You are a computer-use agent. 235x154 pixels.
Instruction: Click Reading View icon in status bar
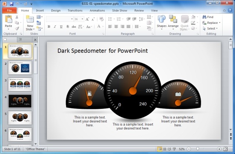tap(169, 149)
